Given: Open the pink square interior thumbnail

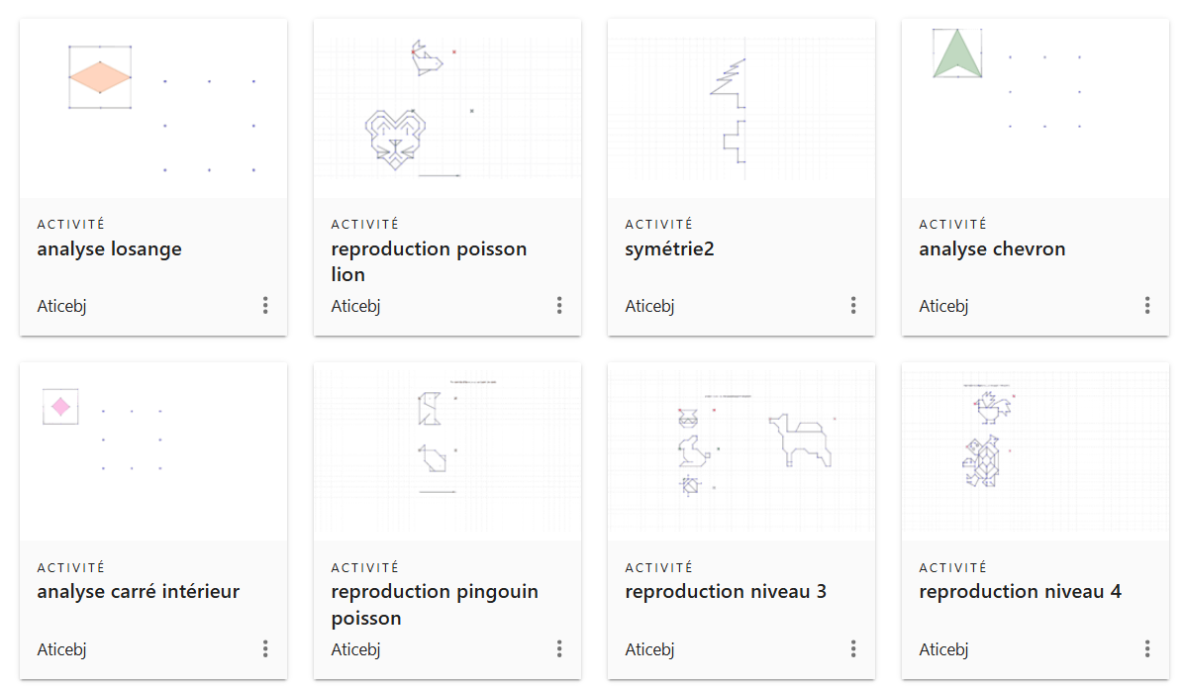Looking at the screenshot, I should tap(153, 451).
